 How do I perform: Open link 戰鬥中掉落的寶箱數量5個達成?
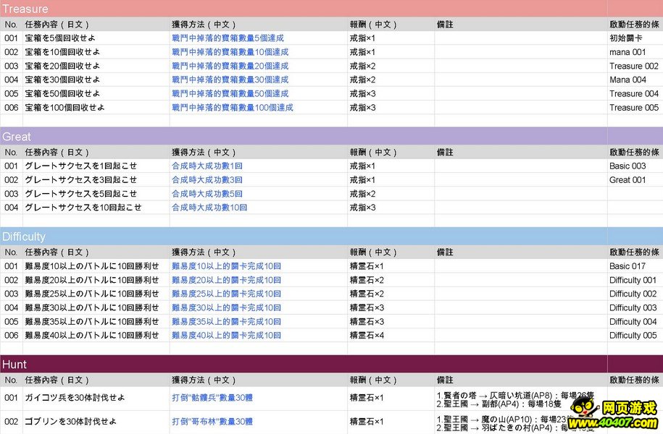(228, 38)
